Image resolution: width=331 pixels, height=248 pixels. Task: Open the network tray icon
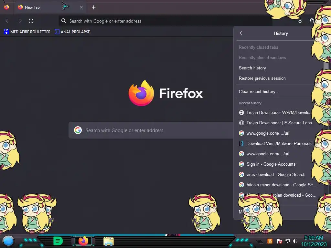287,241
